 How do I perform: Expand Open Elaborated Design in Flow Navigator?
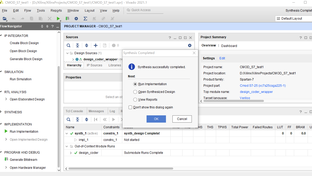pyautogui.click(x=6, y=99)
